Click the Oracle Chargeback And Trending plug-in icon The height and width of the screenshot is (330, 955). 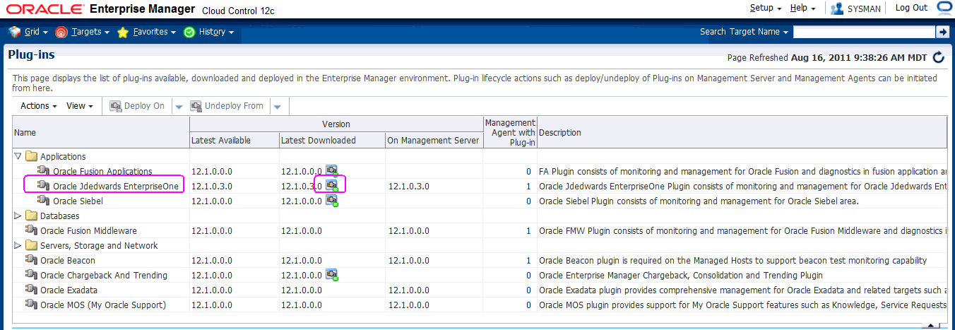coord(31,275)
